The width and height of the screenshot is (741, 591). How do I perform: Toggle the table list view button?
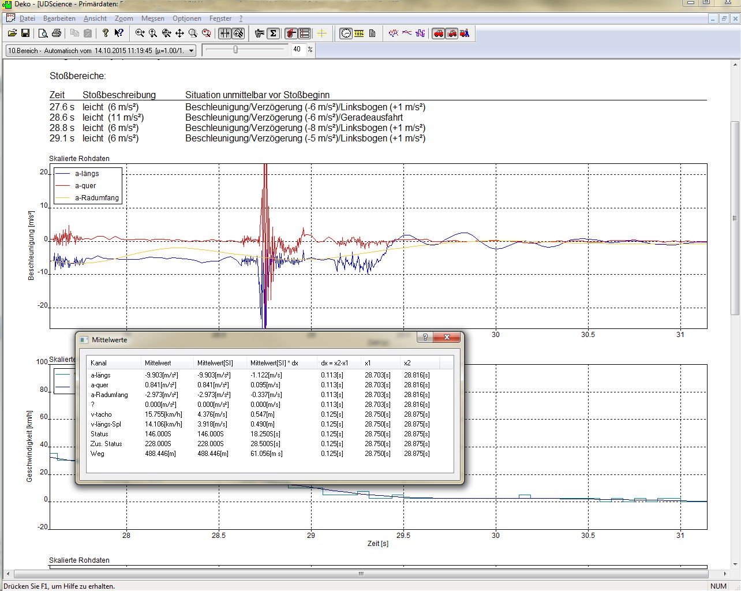pyautogui.click(x=305, y=33)
